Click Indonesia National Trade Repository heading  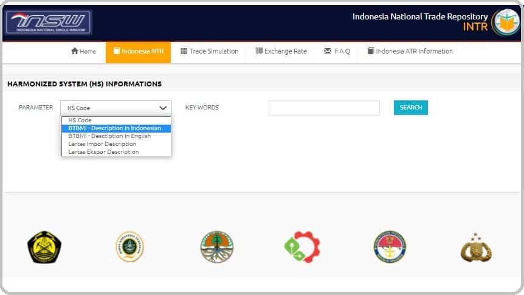(420, 16)
